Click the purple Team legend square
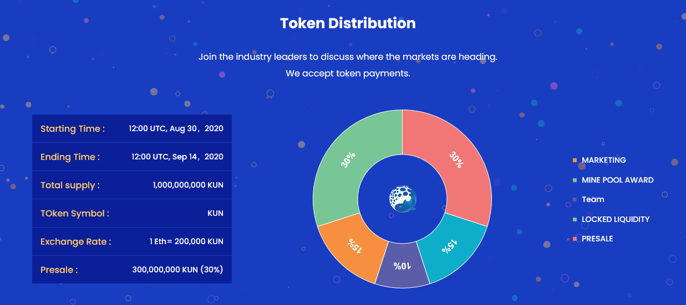Viewport: 686px width, 305px height. 575,200
